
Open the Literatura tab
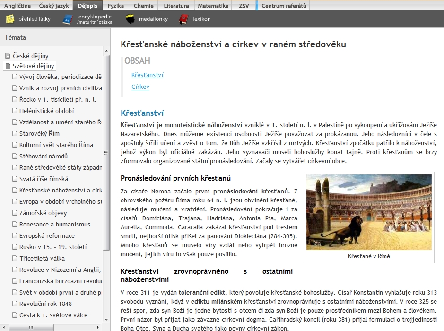[176, 6]
